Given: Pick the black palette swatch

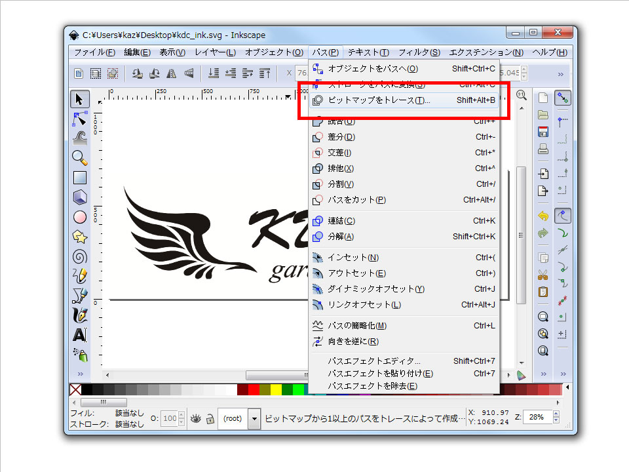Looking at the screenshot, I should 86,389.
